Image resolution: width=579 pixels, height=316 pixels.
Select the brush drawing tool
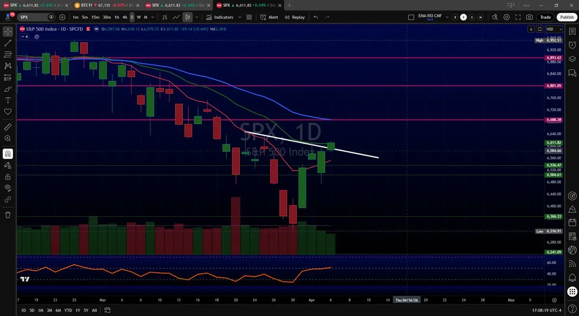(8, 89)
